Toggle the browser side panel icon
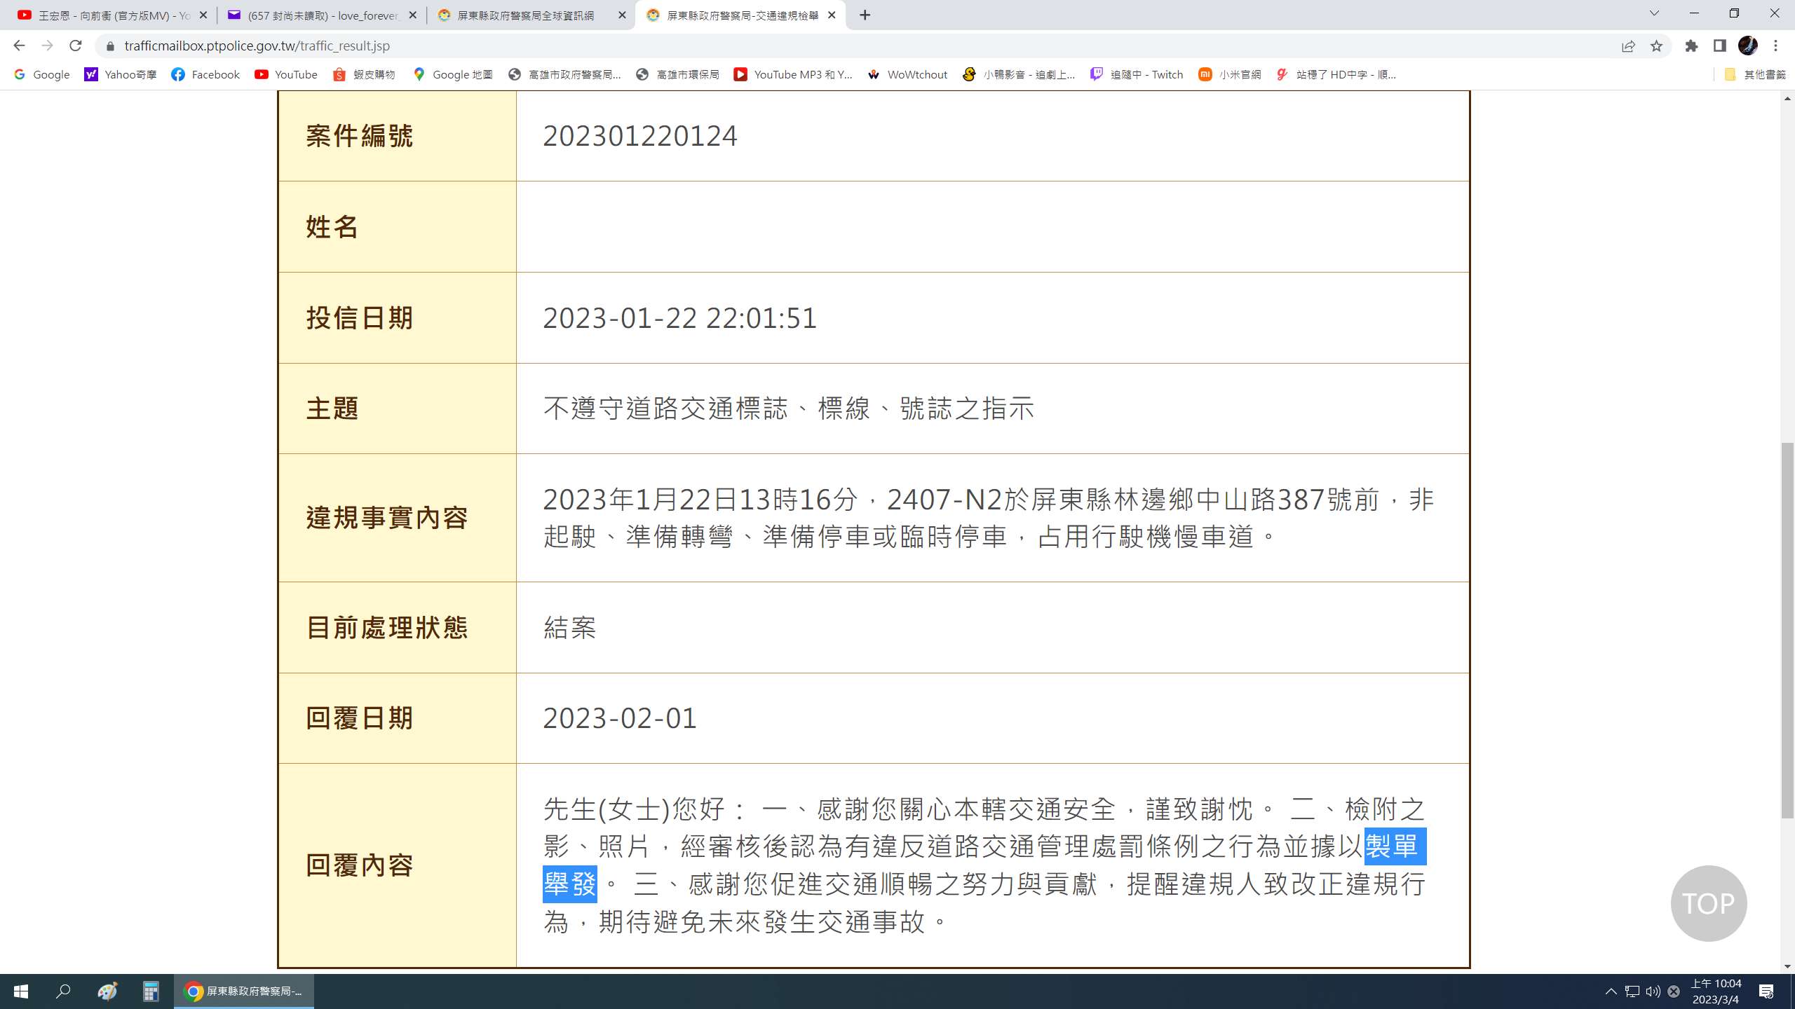 [x=1719, y=46]
